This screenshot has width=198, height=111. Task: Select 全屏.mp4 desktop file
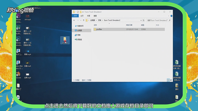pos(27,76)
